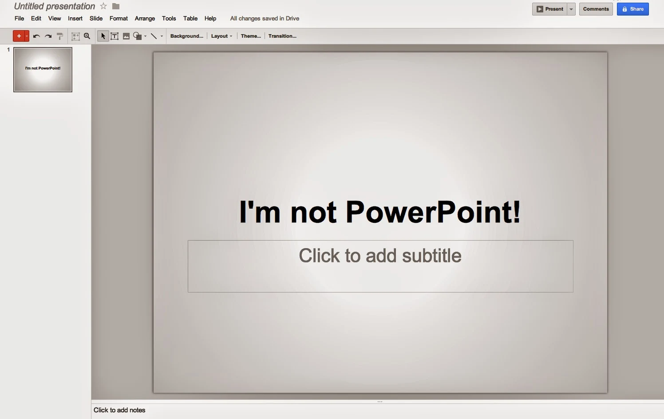The width and height of the screenshot is (664, 419).
Task: Open Transition panel
Action: tap(282, 36)
